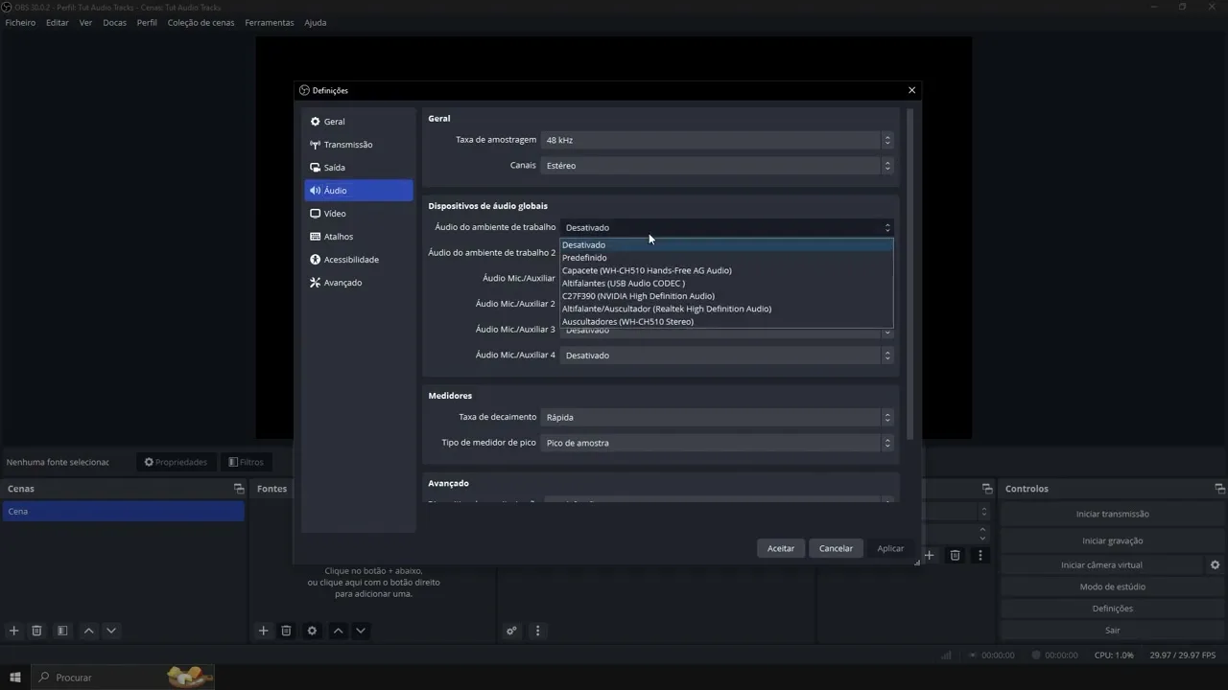Screen dimensions: 1228x690
Task: Add transition plus icon
Action: coord(929,555)
